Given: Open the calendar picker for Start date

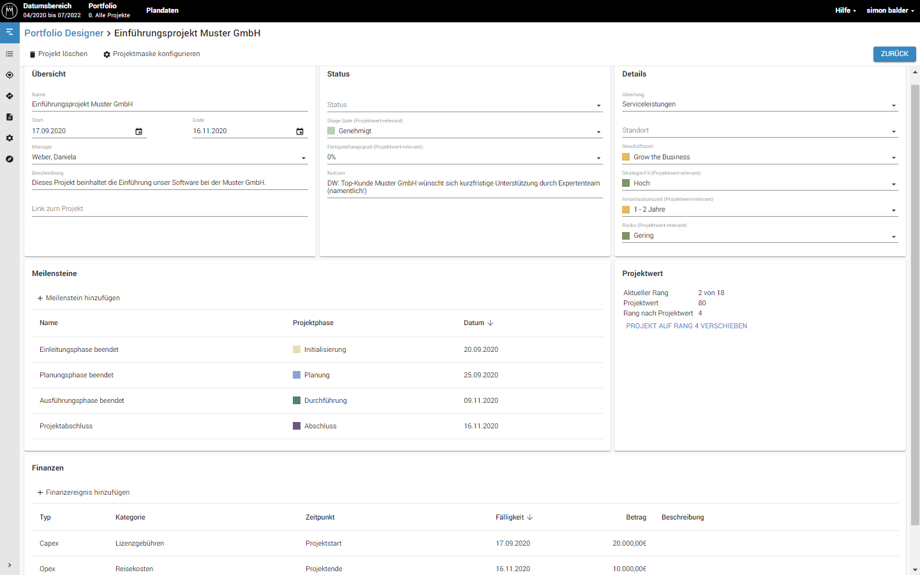Looking at the screenshot, I should [138, 131].
